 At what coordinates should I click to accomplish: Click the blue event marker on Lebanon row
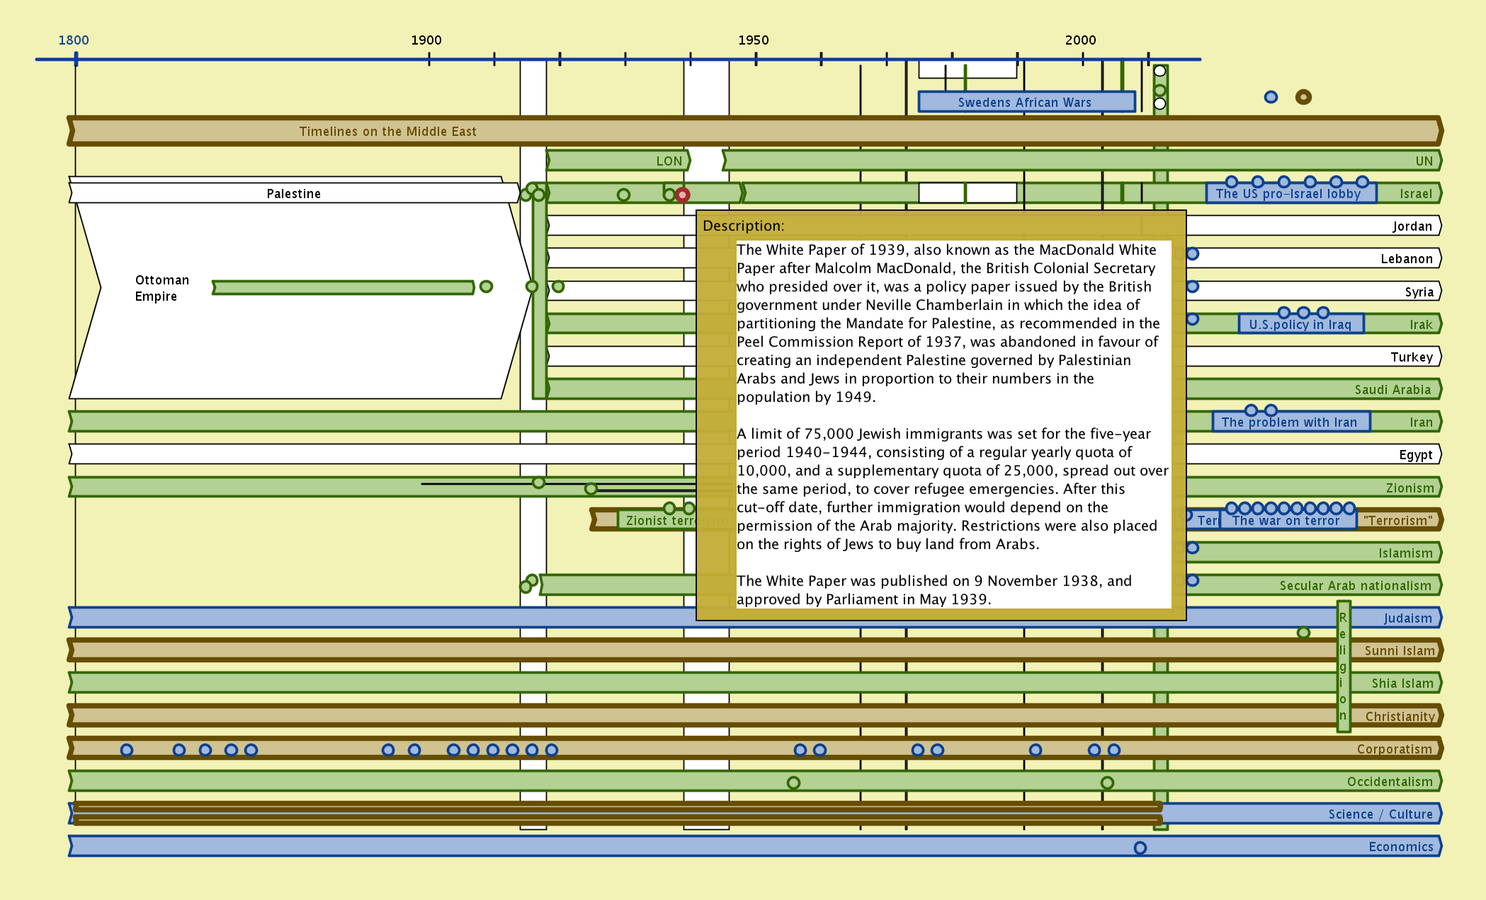click(x=1193, y=254)
